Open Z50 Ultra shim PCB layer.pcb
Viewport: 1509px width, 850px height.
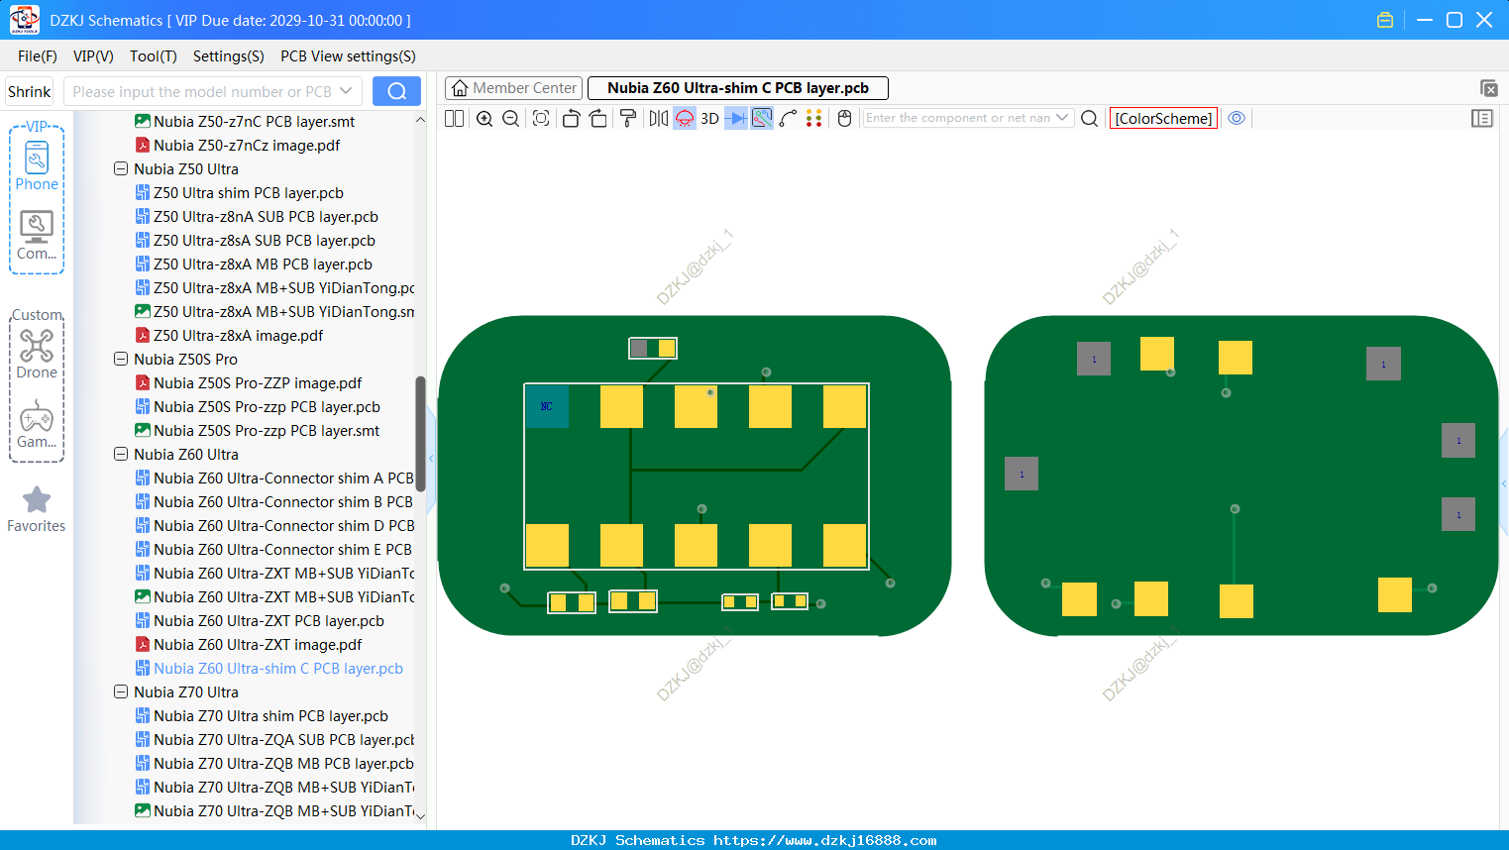(249, 193)
